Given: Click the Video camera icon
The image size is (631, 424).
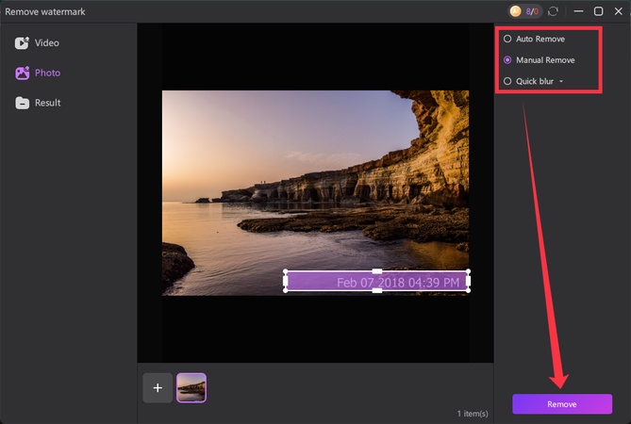Looking at the screenshot, I should point(22,42).
